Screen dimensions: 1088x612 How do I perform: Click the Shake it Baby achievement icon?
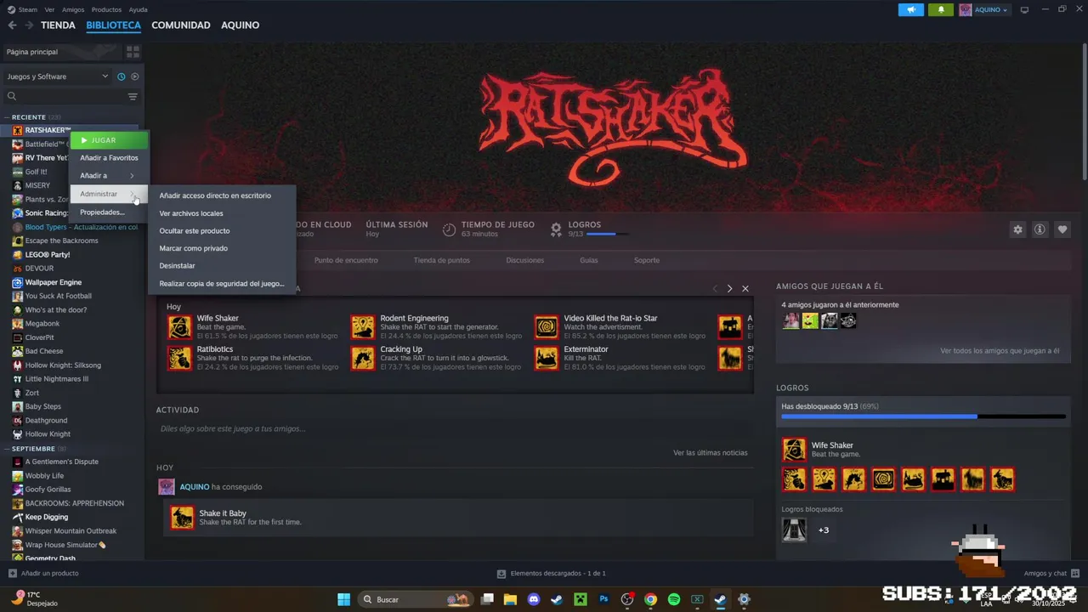pos(182,518)
